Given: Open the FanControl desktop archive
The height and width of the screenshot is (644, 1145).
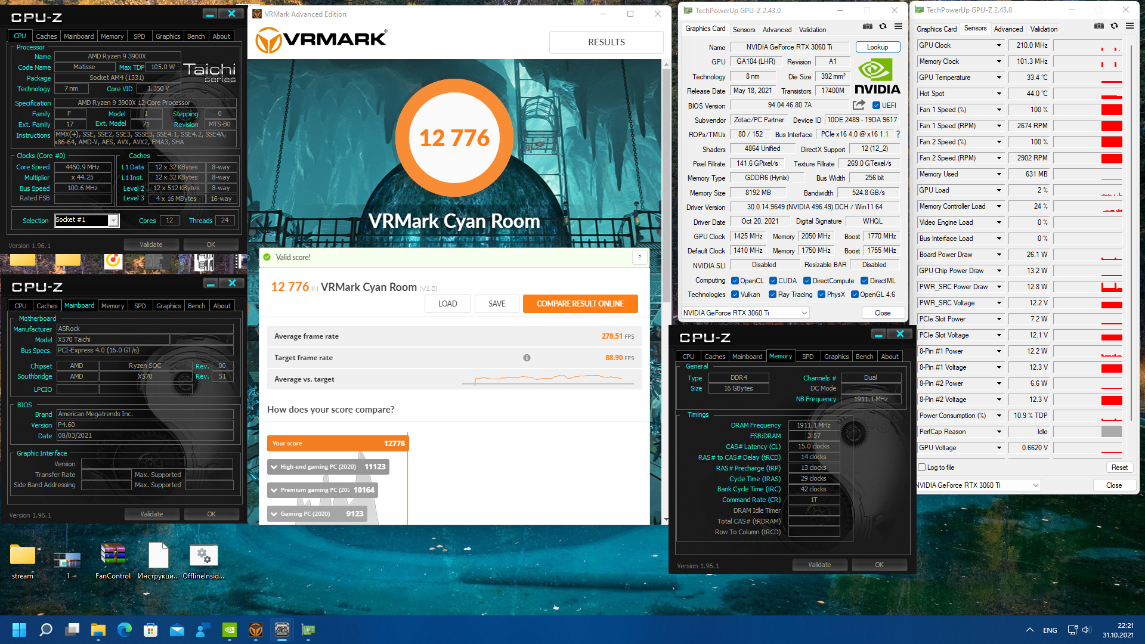Looking at the screenshot, I should (x=113, y=561).
